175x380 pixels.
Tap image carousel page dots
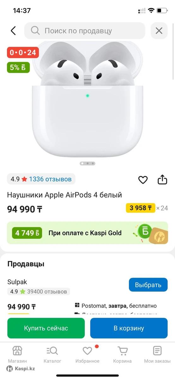point(87,163)
